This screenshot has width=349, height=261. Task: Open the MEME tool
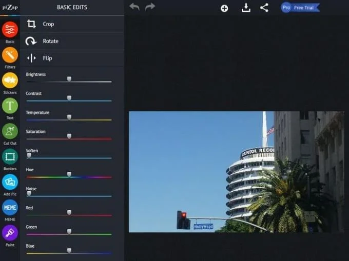point(10,208)
